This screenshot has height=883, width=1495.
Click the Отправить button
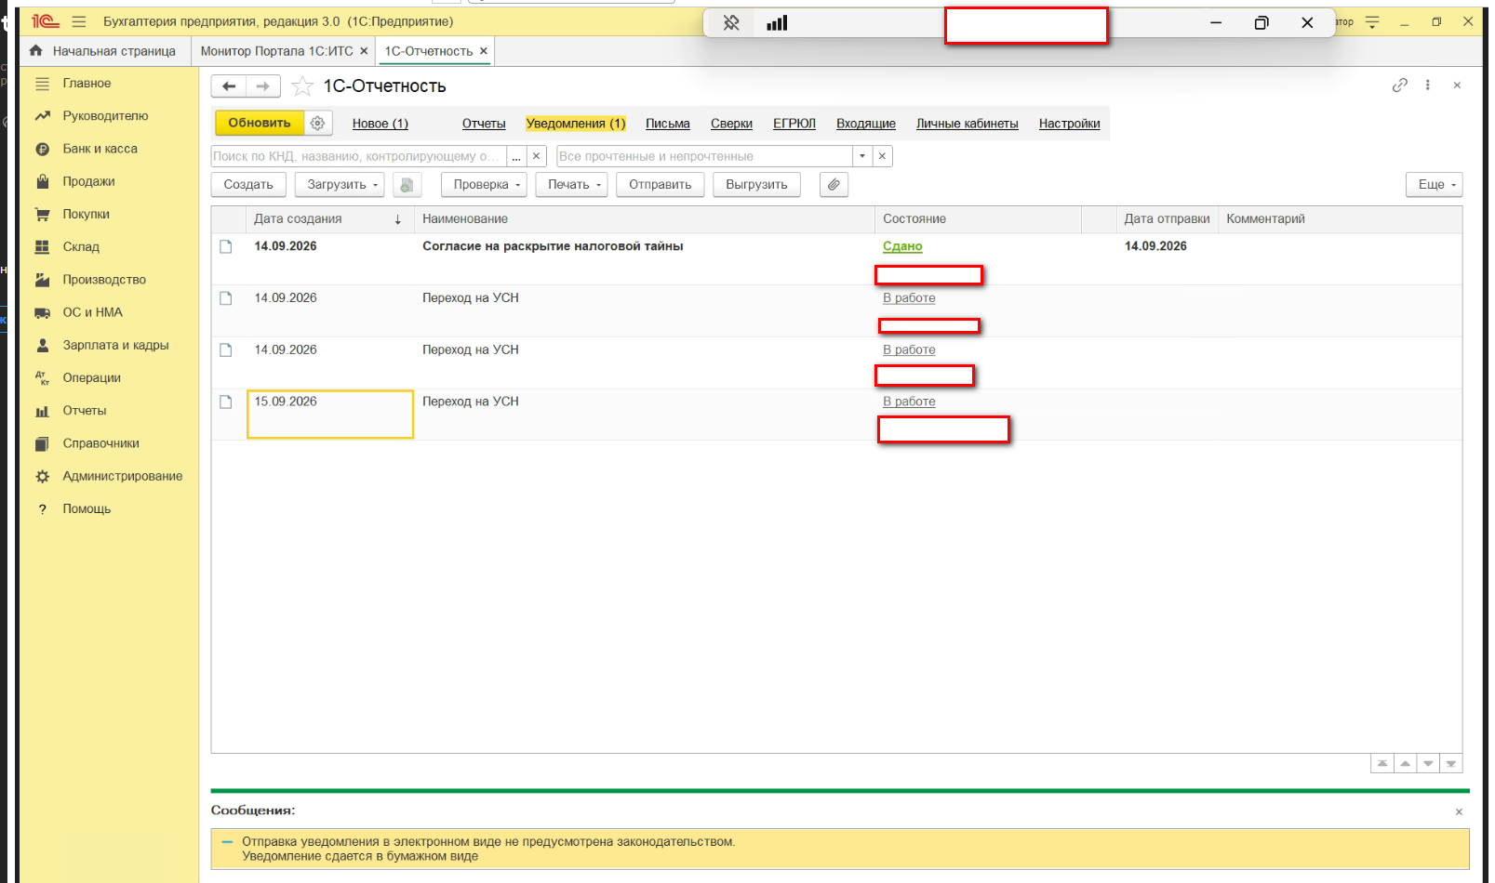pyautogui.click(x=660, y=185)
